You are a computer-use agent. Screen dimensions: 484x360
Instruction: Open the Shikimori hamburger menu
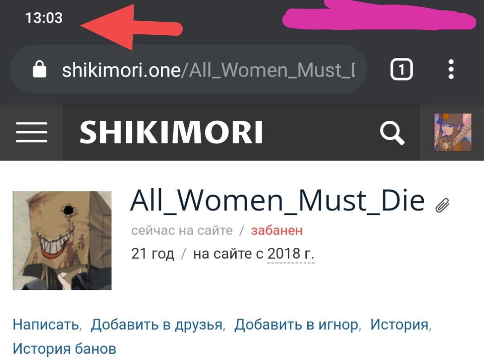click(x=31, y=132)
